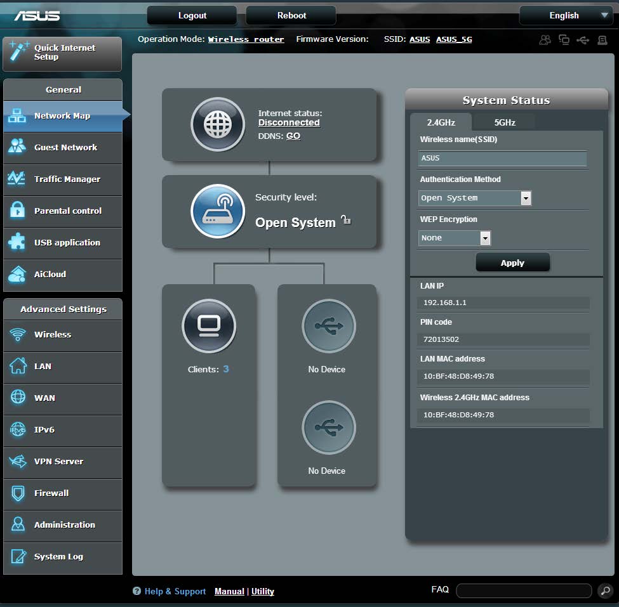Click the LAN IP value 192.168.1.1
619x607 pixels.
(445, 303)
